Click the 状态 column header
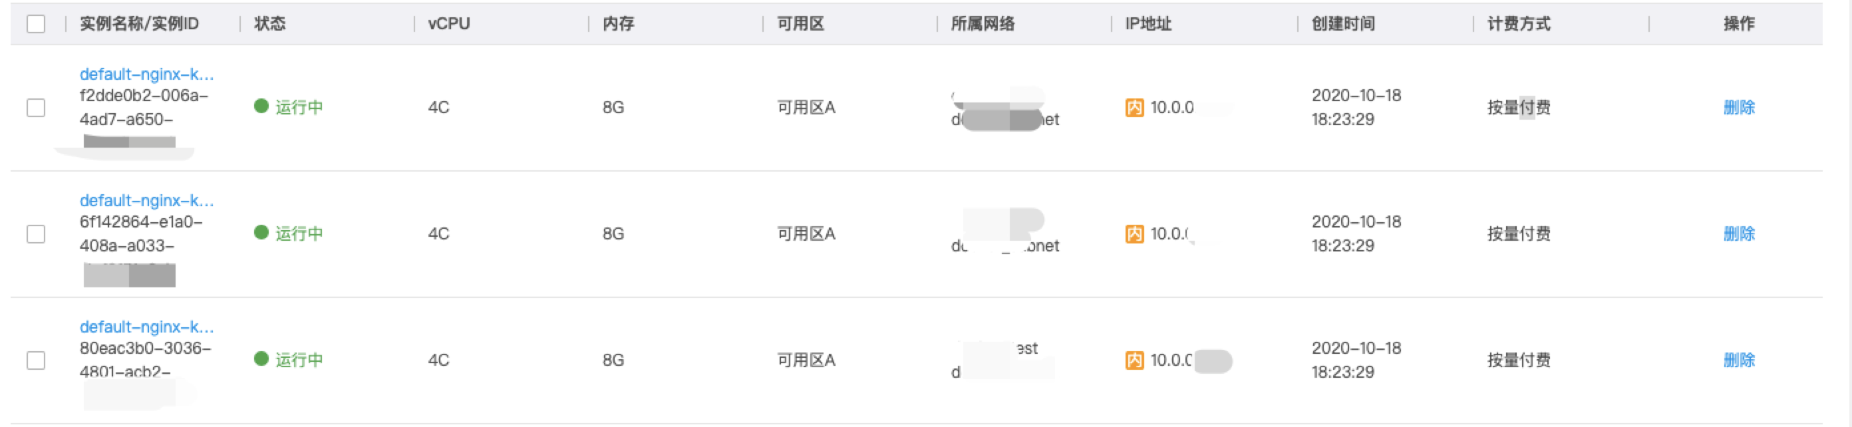 click(x=269, y=24)
